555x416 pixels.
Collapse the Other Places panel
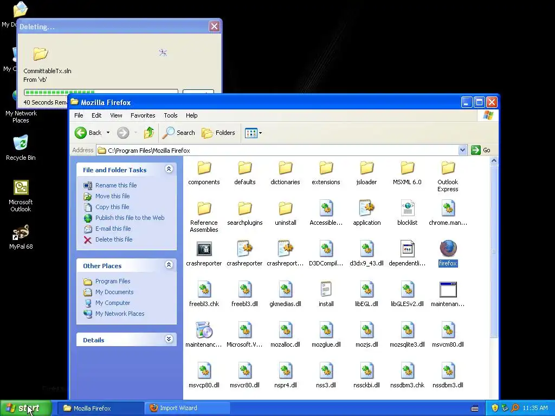[169, 265]
